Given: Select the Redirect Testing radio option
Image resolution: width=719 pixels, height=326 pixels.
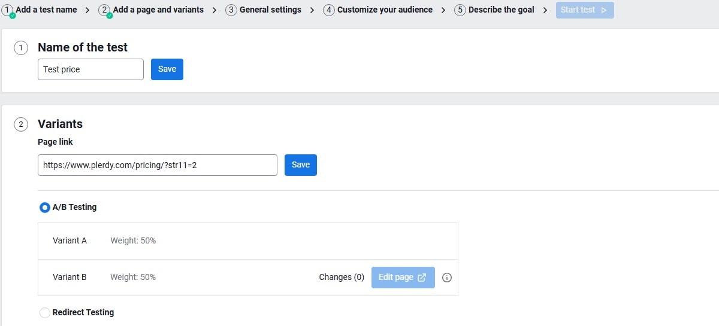Looking at the screenshot, I should pyautogui.click(x=45, y=313).
